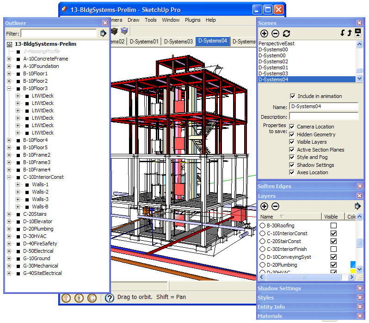Select PerspectiveEast in the scenes list

[x=276, y=43]
